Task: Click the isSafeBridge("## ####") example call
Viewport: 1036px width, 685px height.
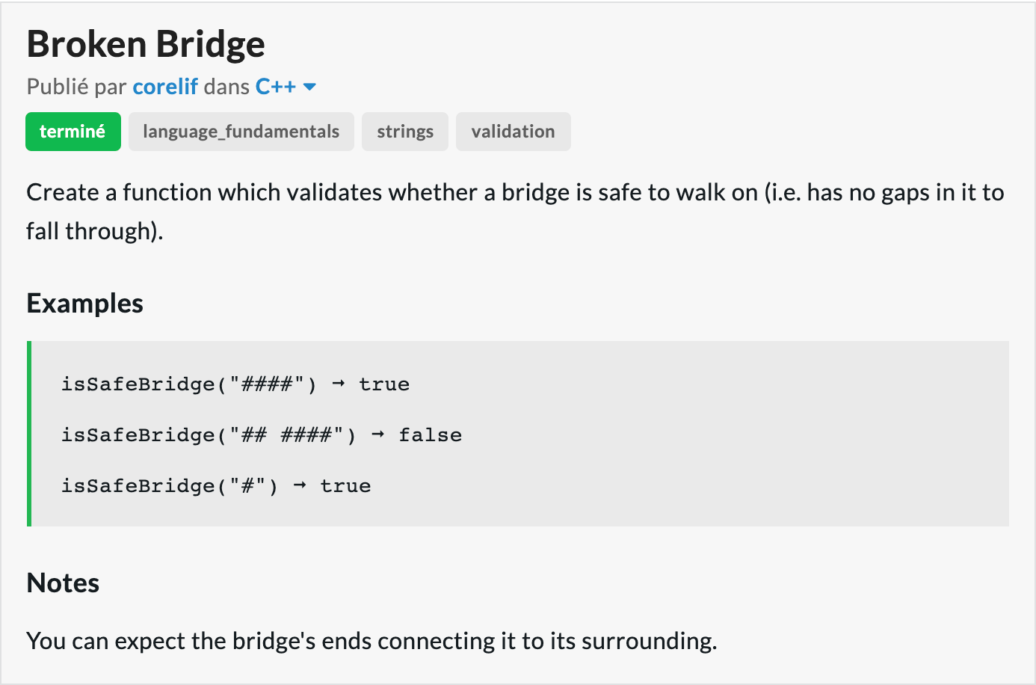Action: (209, 435)
